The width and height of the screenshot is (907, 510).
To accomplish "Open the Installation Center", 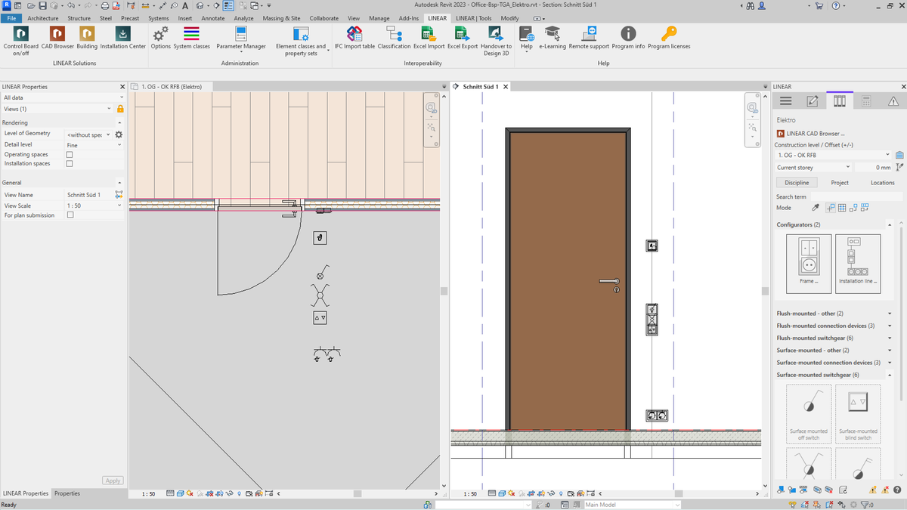I will click(x=122, y=34).
